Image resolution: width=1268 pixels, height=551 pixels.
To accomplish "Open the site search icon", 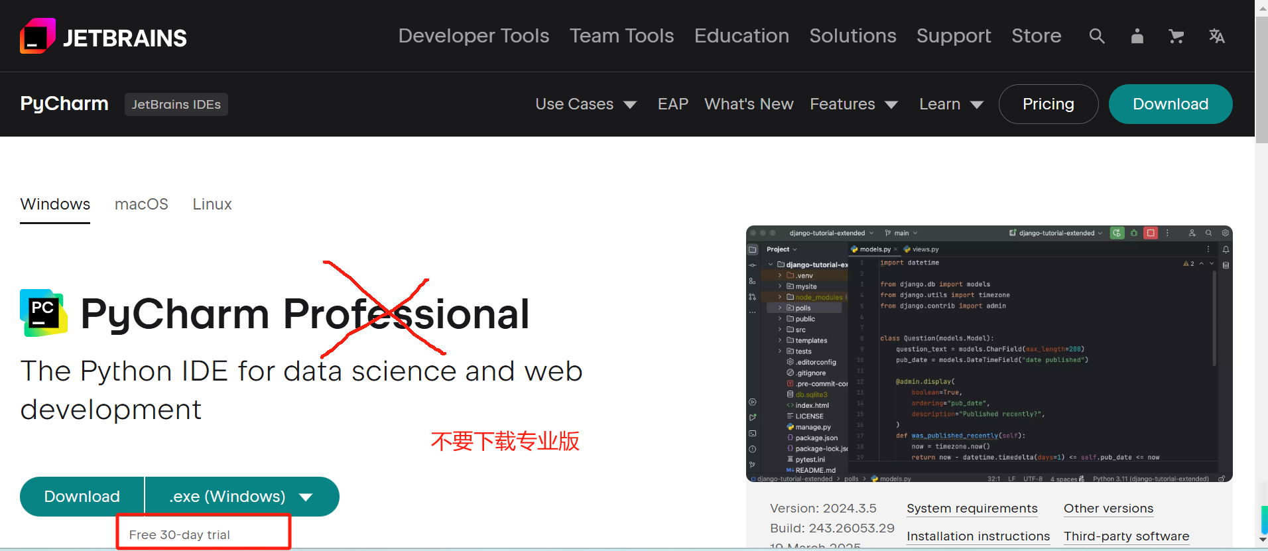I will pos(1097,36).
